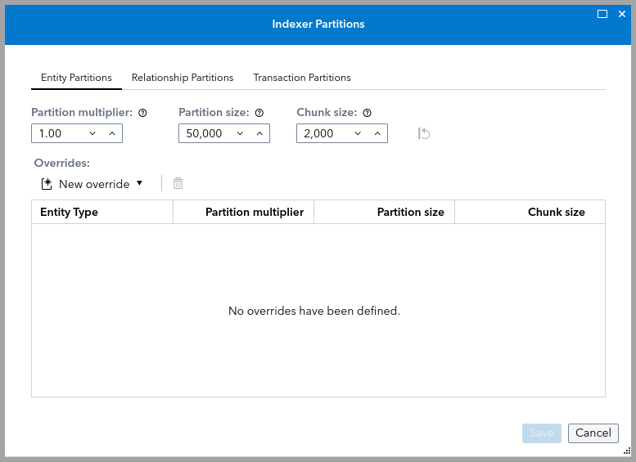The height and width of the screenshot is (462, 636).
Task: Switch to the Relationship Partitions tab
Action: (x=183, y=78)
